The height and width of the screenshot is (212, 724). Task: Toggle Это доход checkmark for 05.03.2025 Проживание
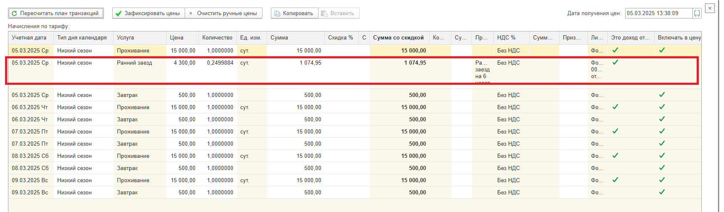[x=615, y=50]
